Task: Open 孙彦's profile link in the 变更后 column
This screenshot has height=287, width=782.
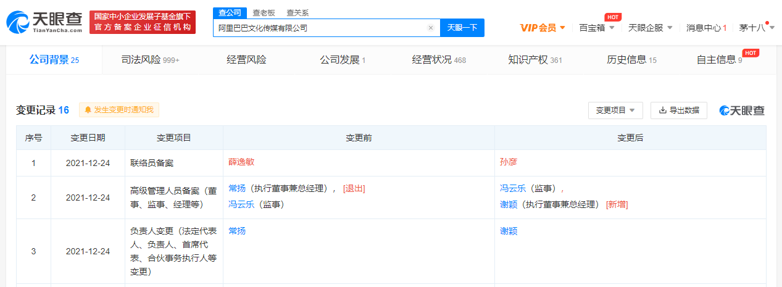Action: coord(509,162)
